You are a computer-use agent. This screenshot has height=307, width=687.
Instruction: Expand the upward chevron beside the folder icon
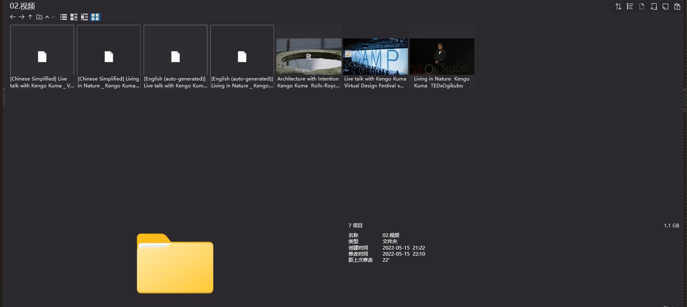[x=47, y=17]
